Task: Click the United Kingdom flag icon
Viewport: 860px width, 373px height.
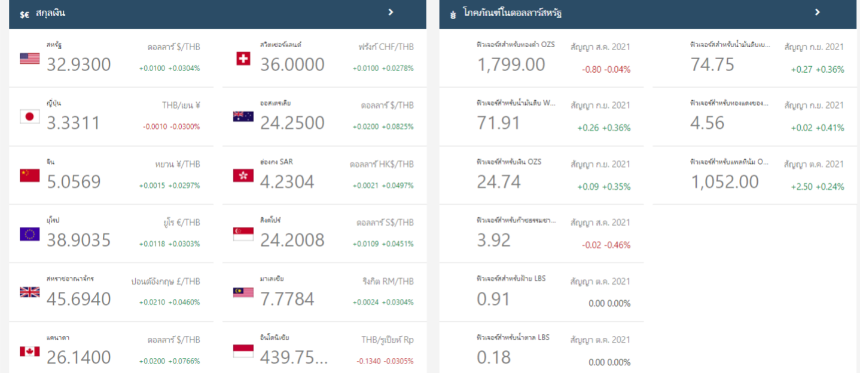Action: point(29,292)
